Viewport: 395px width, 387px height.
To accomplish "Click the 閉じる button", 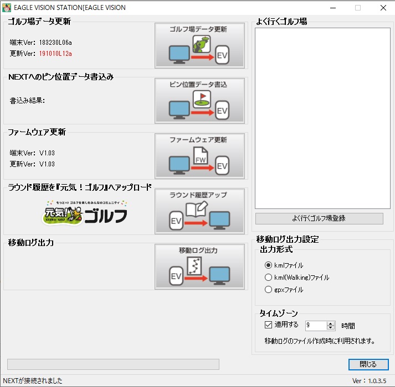I will [368, 364].
